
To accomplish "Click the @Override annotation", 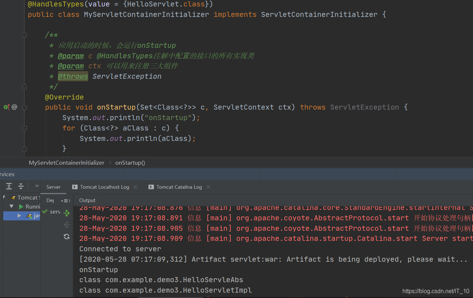I will coord(64,97).
